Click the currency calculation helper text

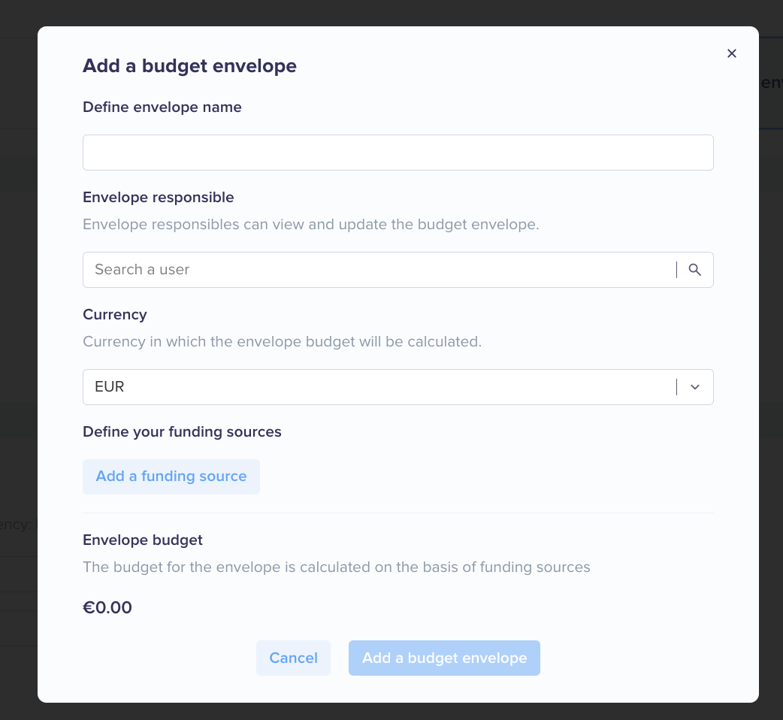pos(282,342)
